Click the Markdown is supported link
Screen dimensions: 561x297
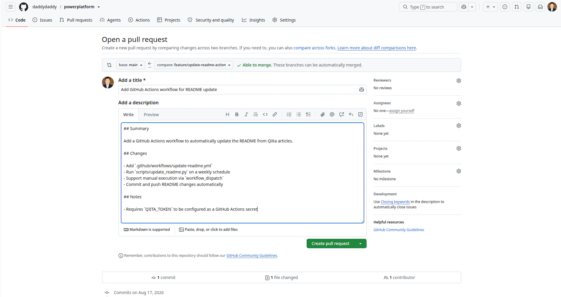click(147, 230)
